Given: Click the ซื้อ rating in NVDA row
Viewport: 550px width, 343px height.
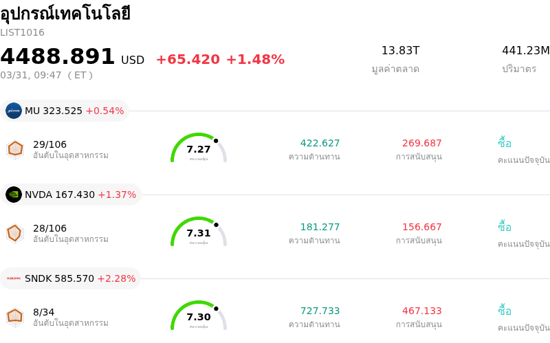Looking at the screenshot, I should click(505, 227).
